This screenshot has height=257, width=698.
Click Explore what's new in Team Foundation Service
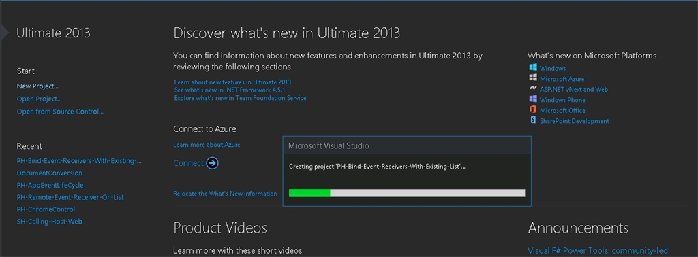click(241, 98)
